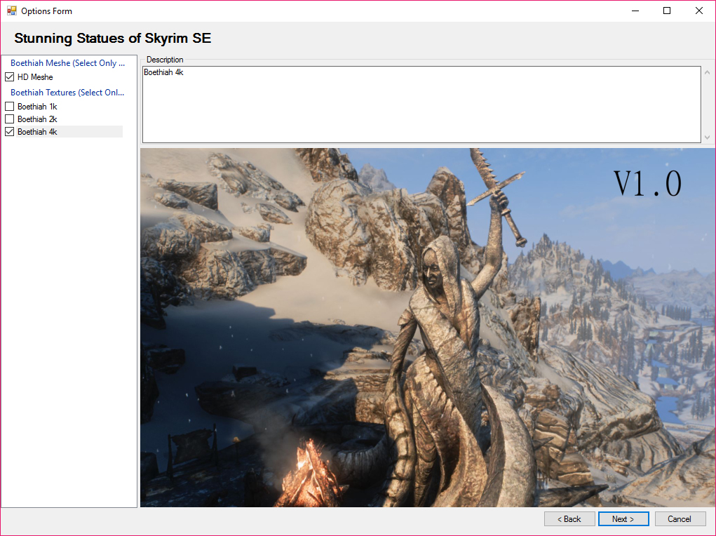This screenshot has width=716, height=536.
Task: Click the Boethiah Meshe group header
Action: [67, 63]
